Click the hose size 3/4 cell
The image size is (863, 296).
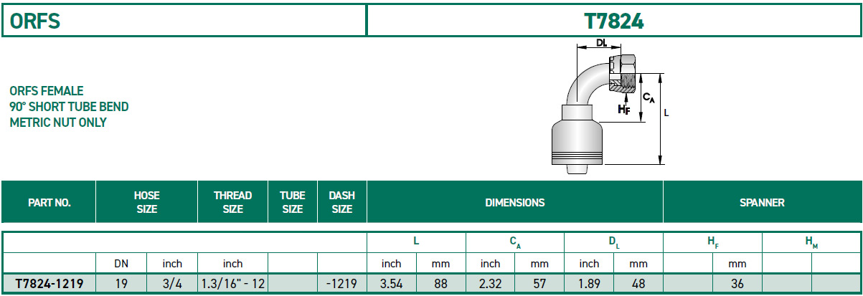[x=172, y=284]
